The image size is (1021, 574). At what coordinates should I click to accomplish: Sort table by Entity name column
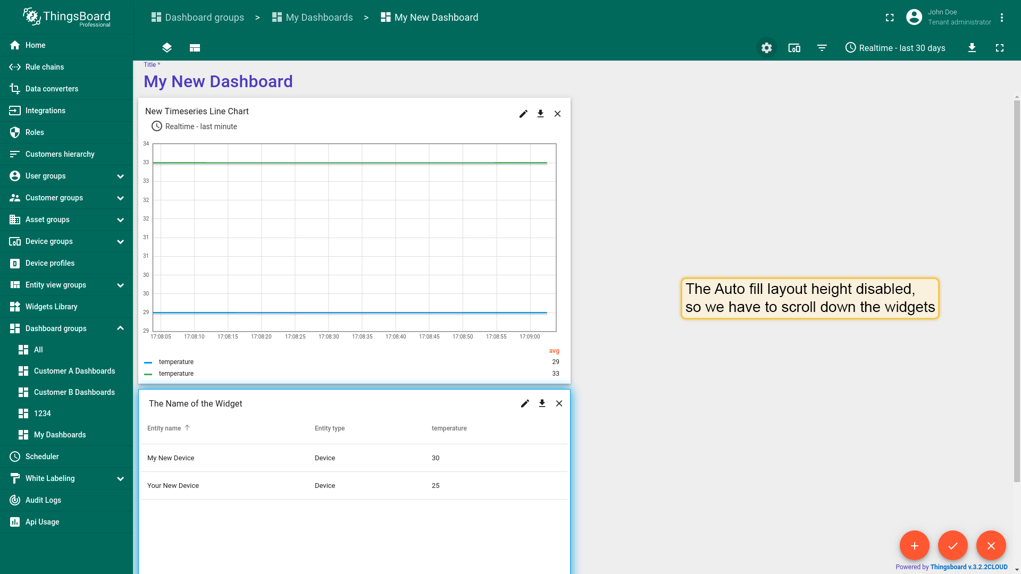(x=164, y=428)
